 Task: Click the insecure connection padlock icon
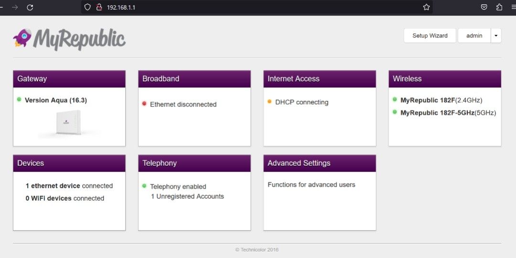(99, 7)
